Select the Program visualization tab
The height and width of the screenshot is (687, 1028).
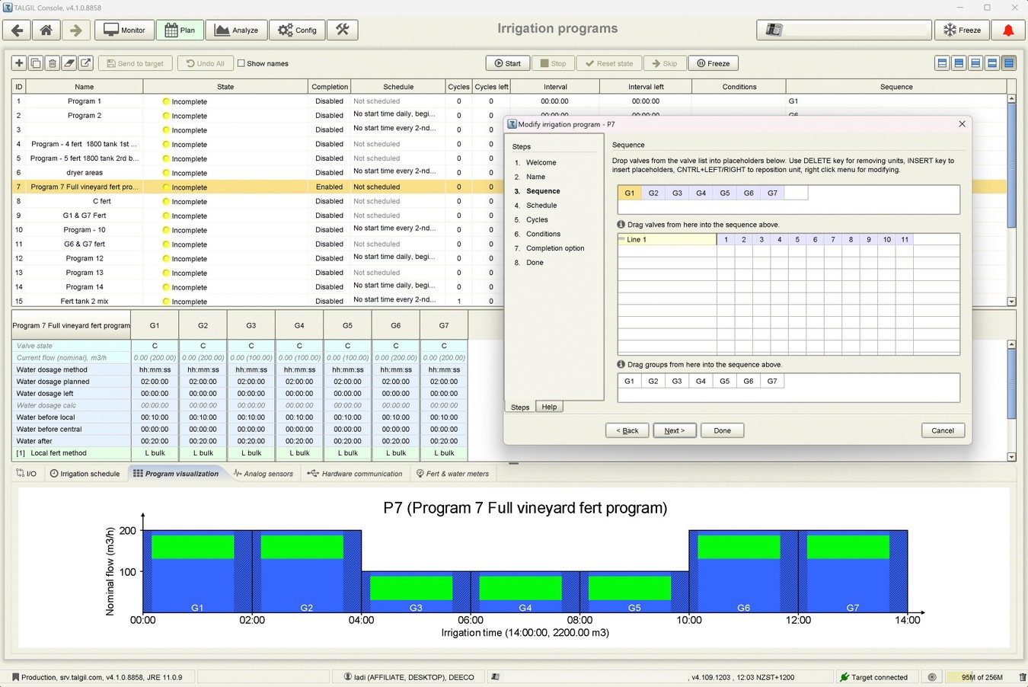[176, 474]
